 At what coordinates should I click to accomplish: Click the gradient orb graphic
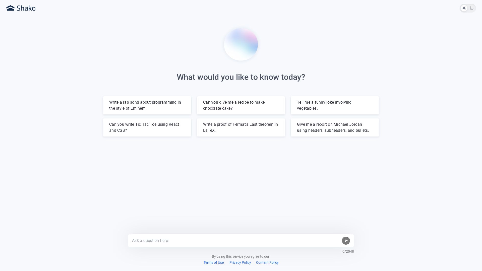pos(241,44)
